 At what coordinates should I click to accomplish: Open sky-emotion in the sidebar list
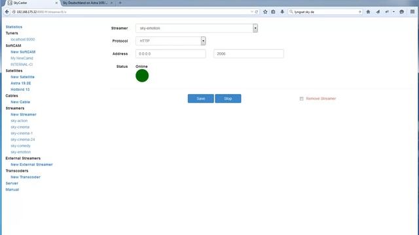(21, 152)
